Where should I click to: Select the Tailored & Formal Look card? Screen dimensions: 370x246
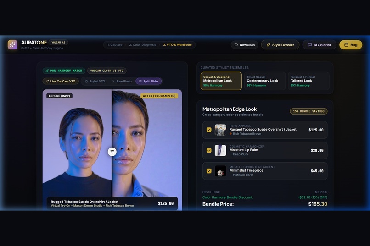point(308,81)
